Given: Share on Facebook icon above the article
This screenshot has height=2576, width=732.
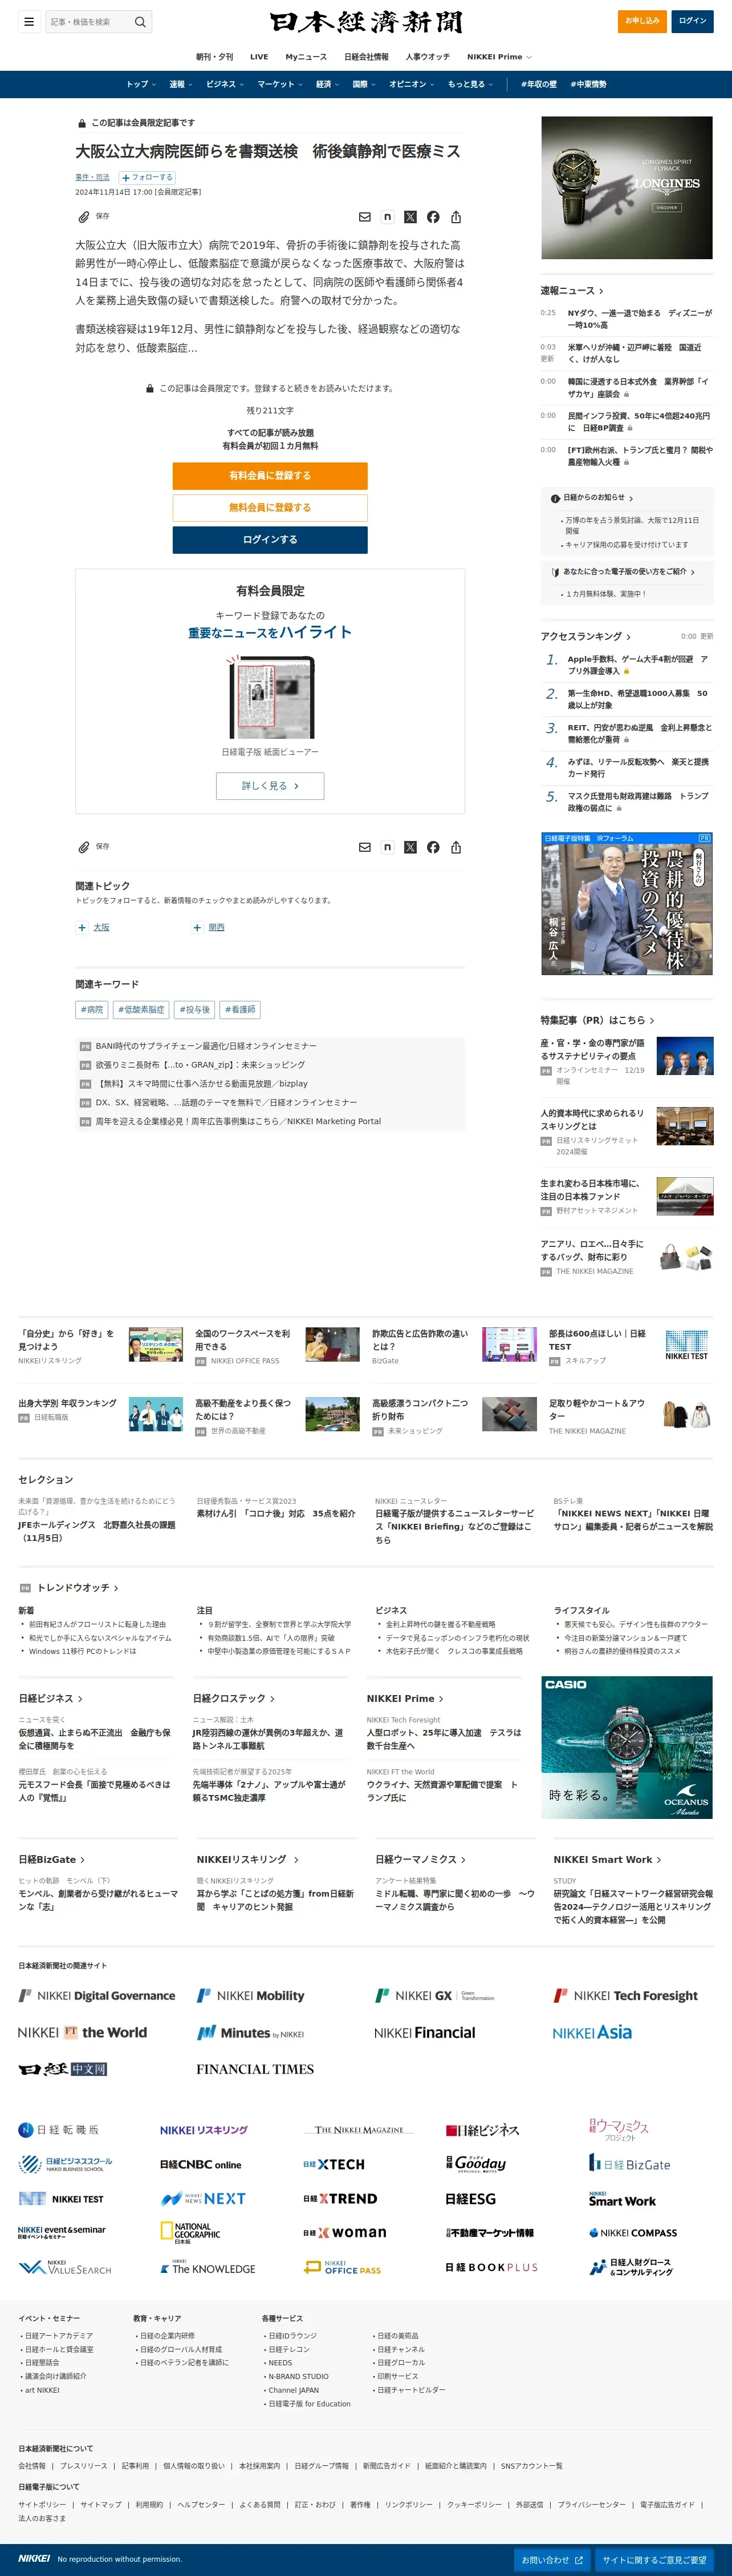Looking at the screenshot, I should tap(433, 217).
